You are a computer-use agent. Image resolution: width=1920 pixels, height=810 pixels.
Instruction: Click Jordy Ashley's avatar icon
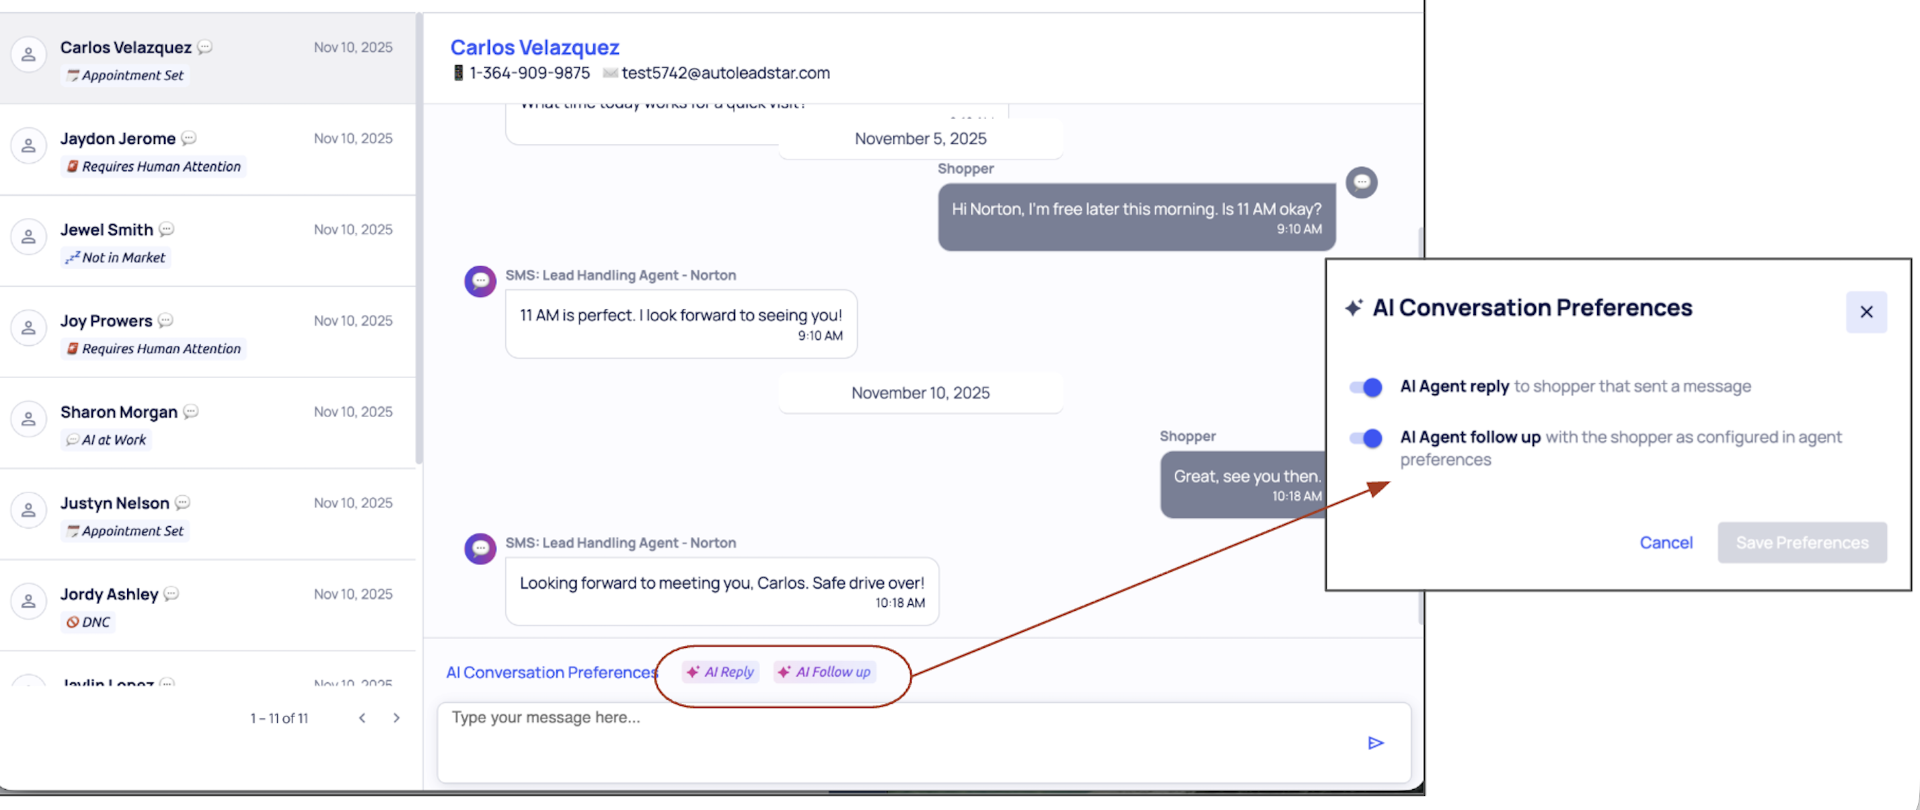coord(28,601)
